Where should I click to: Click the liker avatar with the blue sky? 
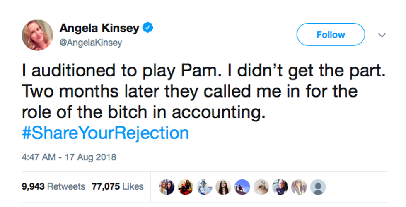(x=242, y=187)
